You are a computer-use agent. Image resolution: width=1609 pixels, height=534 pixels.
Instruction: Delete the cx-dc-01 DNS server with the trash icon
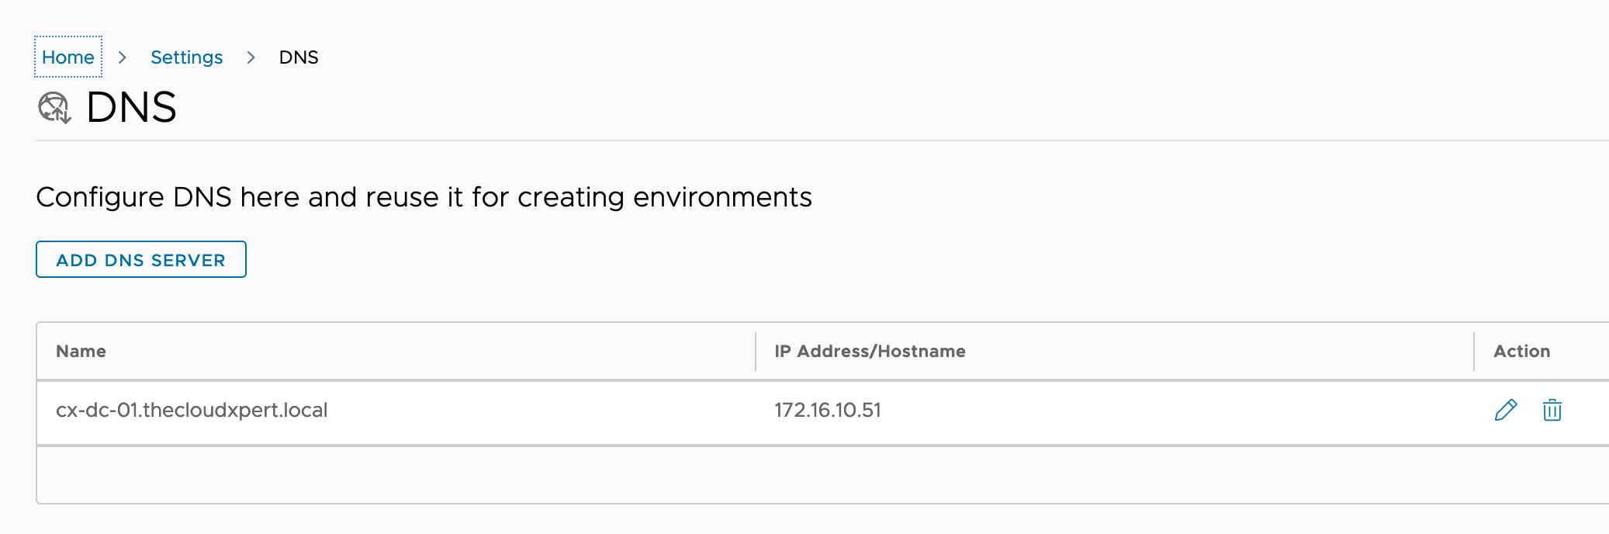1552,410
